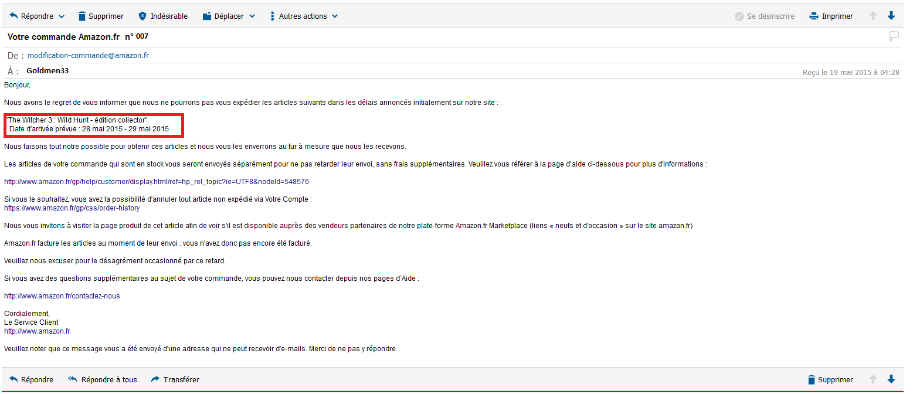Forward the email using Transférer
Image resolution: width=913 pixels, height=394 pixels.
tap(175, 380)
